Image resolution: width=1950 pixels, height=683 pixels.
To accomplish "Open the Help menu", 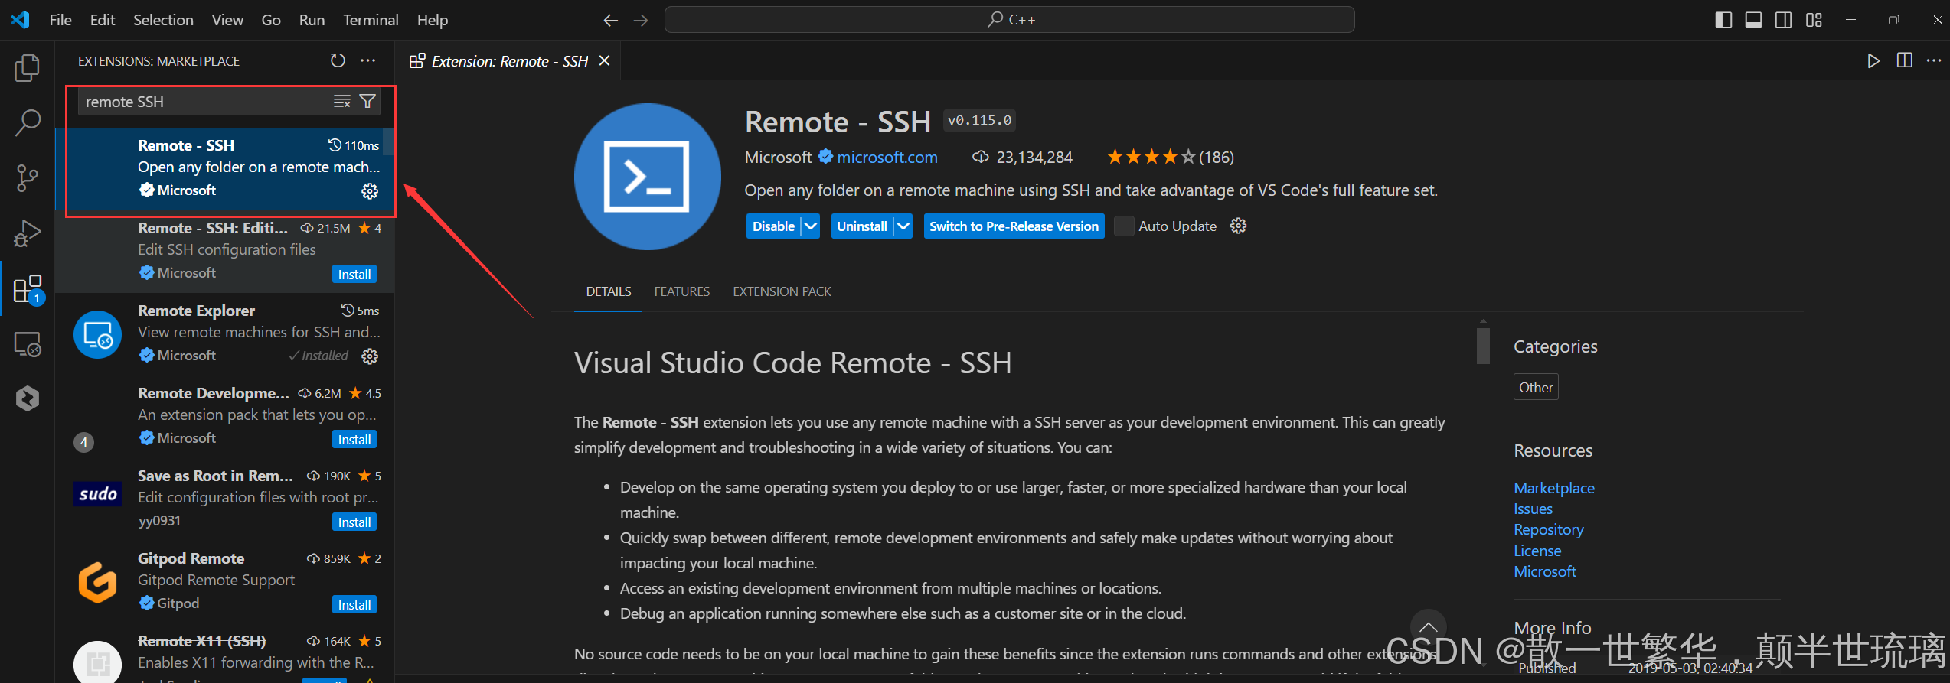I will tap(433, 20).
